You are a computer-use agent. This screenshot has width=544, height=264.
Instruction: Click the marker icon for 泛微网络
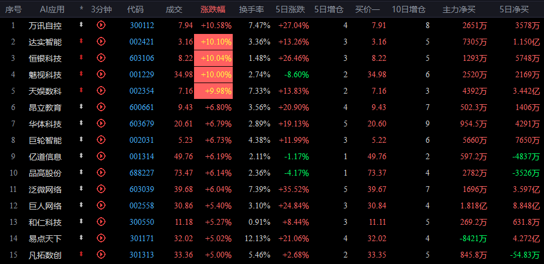click(81, 188)
